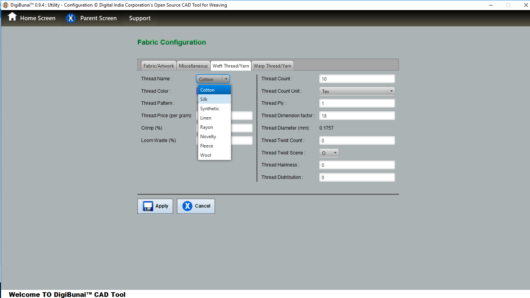Click the Parent Screen gear icon
530x298 pixels.
(x=71, y=18)
